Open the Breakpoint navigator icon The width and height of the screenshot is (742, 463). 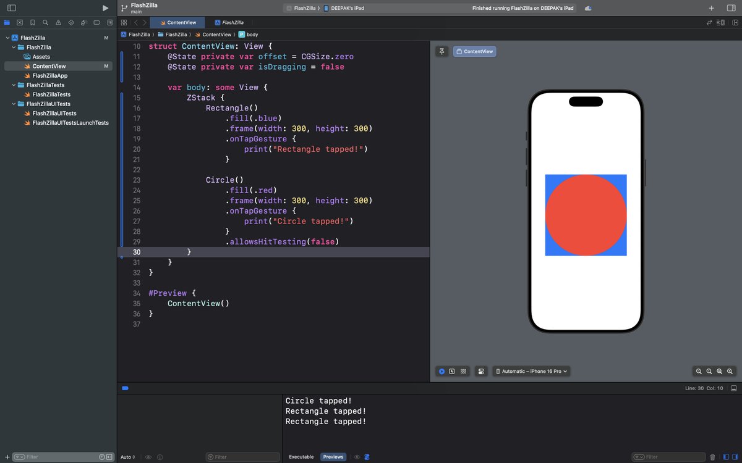pyautogui.click(x=96, y=22)
